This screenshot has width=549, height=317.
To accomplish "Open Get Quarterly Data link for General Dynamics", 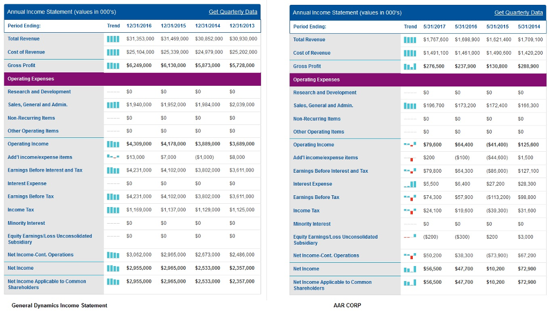I will pos(233,12).
